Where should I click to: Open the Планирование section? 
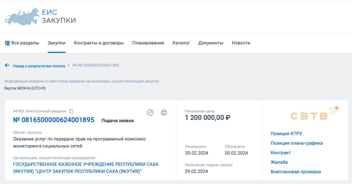pyautogui.click(x=148, y=43)
